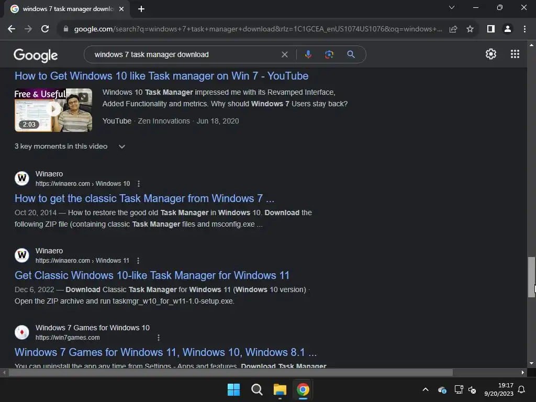
Task: Click YouTube source label under video
Action: (117, 121)
